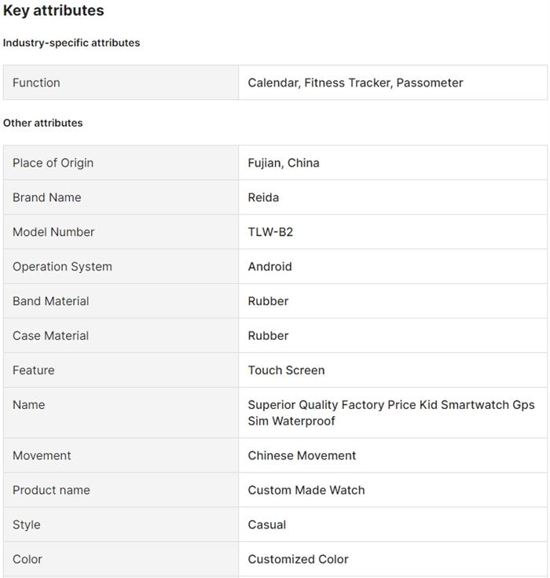Select the Industry-specific attributes subheading

point(71,42)
